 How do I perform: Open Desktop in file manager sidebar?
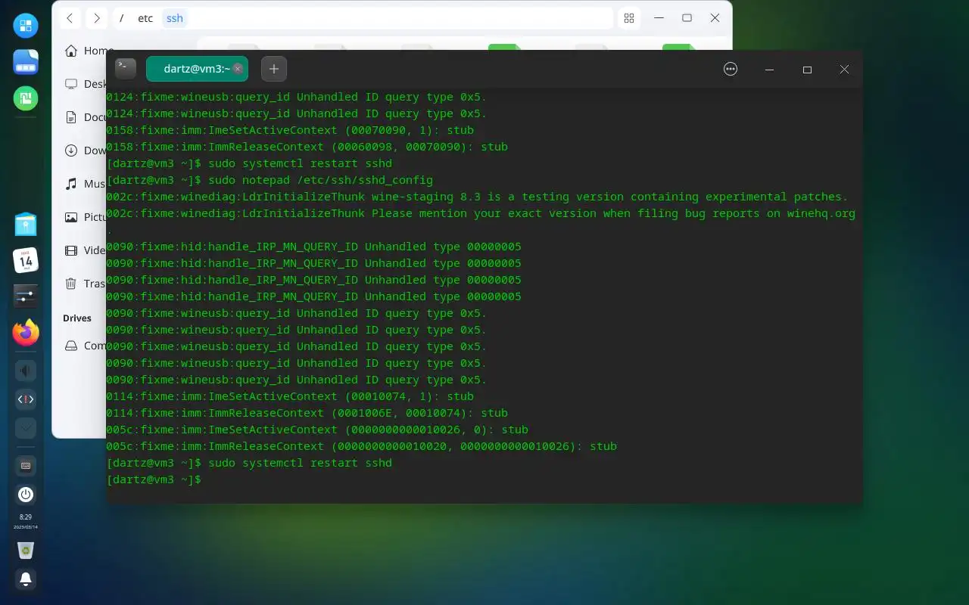click(86, 84)
